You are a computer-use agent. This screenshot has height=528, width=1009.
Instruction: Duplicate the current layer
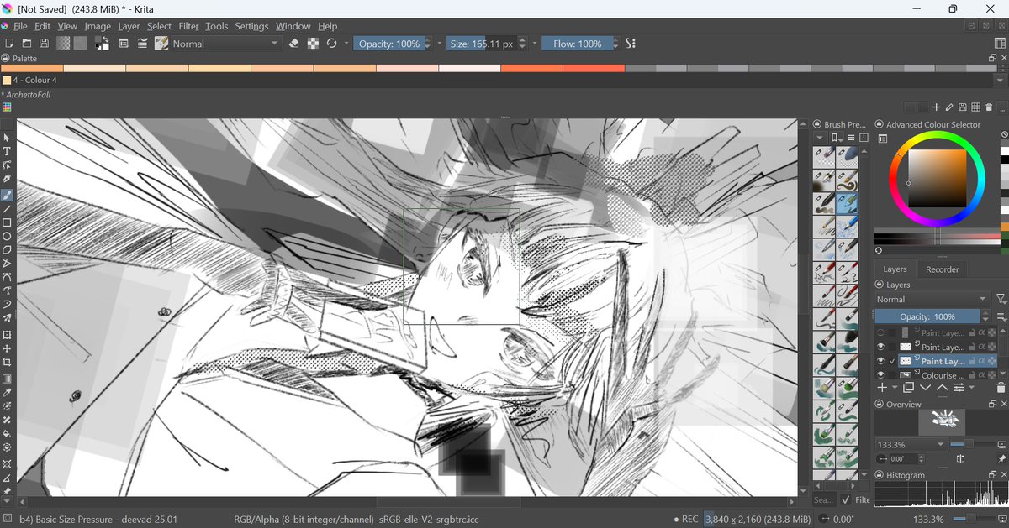coord(908,388)
